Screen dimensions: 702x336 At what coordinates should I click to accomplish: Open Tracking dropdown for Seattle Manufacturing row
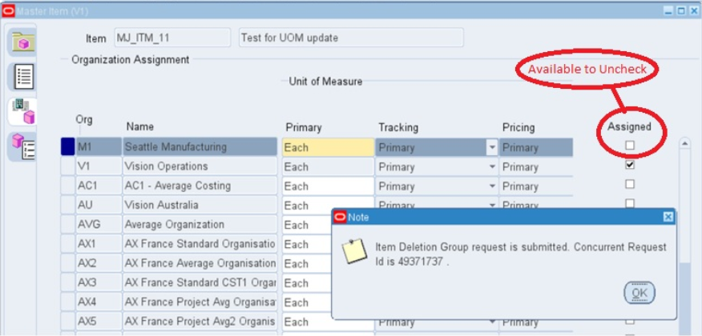pos(491,148)
